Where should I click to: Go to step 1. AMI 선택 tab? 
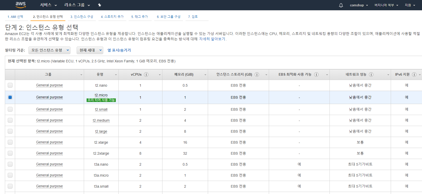pyautogui.click(x=15, y=17)
